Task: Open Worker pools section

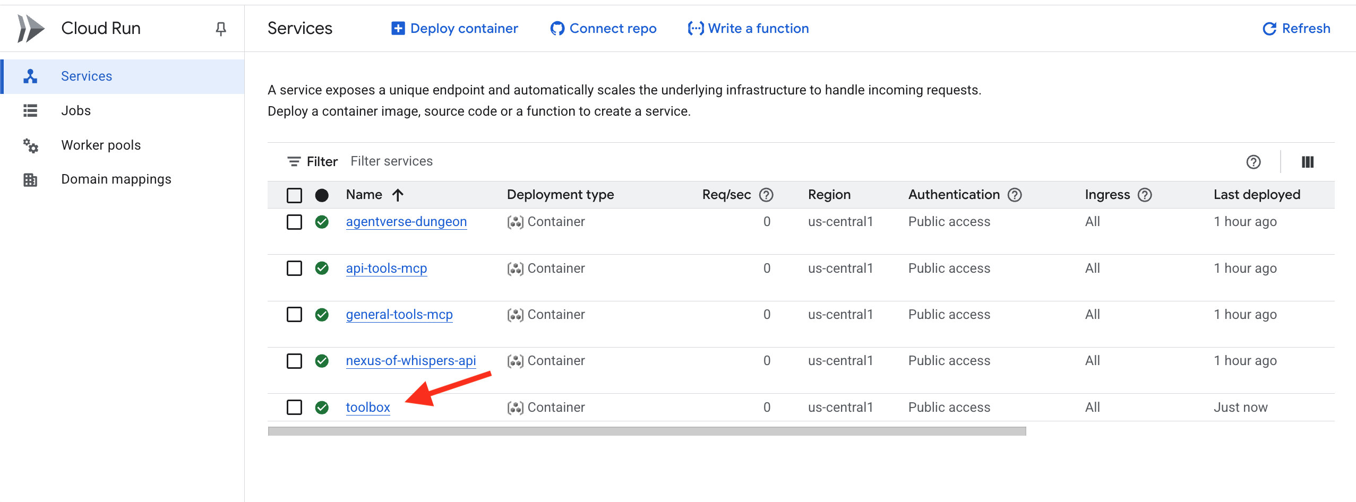Action: [101, 145]
